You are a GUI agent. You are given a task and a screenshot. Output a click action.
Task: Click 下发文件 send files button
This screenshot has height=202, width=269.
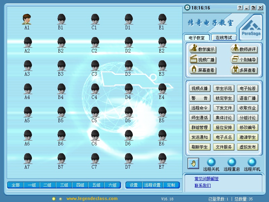tap(224, 108)
